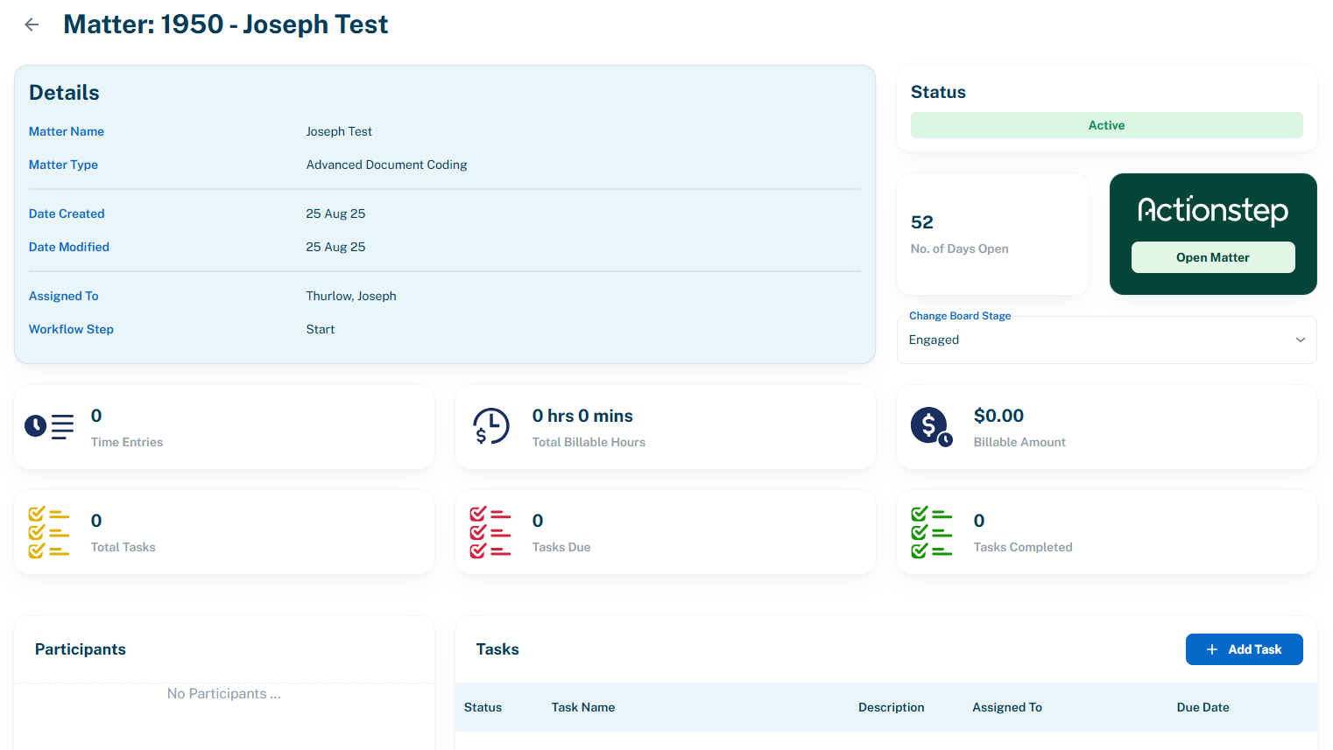Select the No. of Days Open card
The image size is (1333, 750).
(x=992, y=234)
